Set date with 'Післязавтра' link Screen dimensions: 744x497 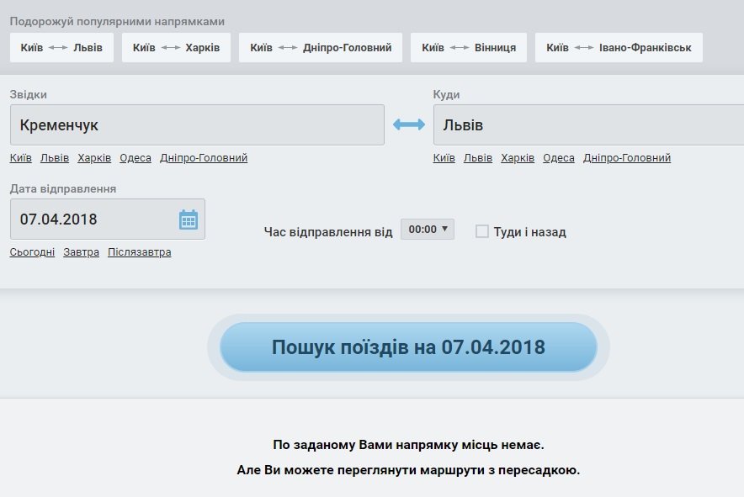139,252
